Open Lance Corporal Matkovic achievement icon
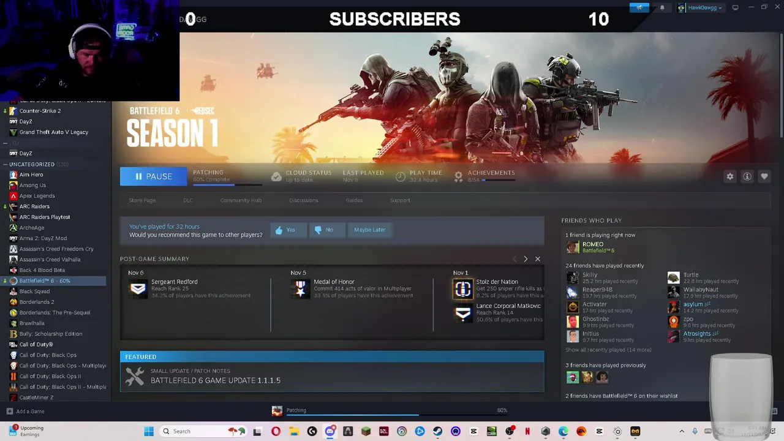784x441 pixels. pos(463,313)
